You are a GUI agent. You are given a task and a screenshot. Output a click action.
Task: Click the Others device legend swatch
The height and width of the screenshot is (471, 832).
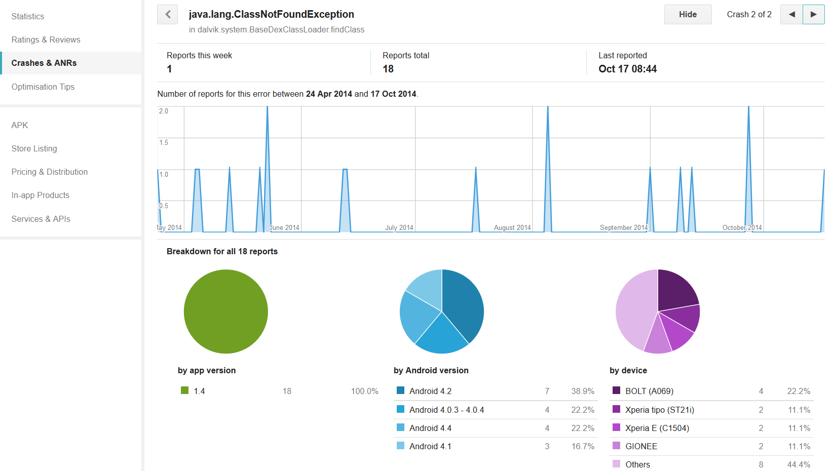tap(616, 464)
